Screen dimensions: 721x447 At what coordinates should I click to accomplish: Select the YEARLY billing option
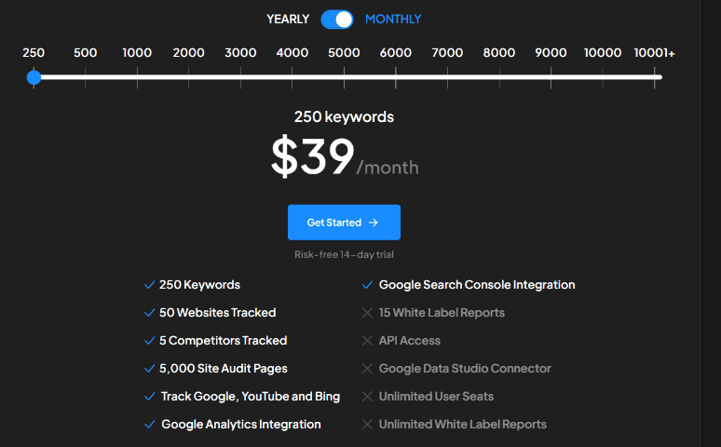click(x=288, y=19)
